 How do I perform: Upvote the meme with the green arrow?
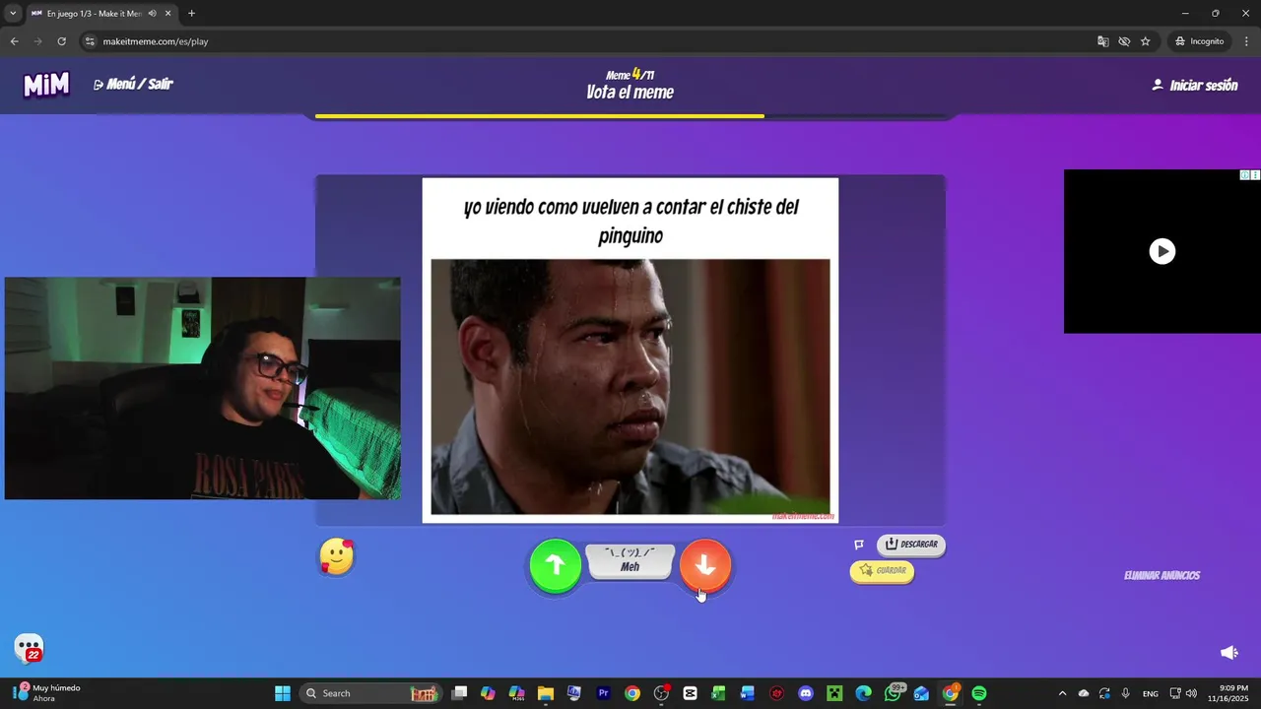click(x=556, y=565)
